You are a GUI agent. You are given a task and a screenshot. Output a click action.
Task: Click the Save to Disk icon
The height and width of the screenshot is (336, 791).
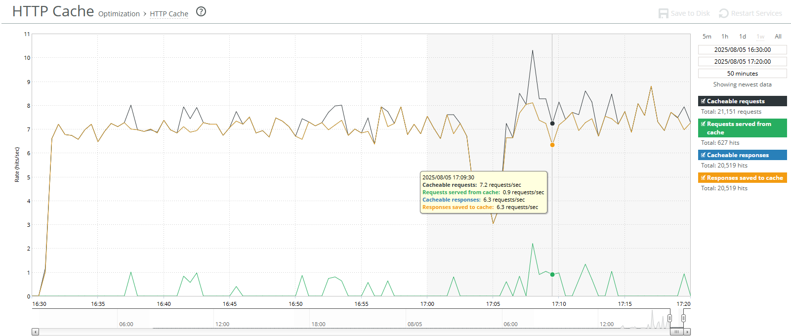click(663, 13)
